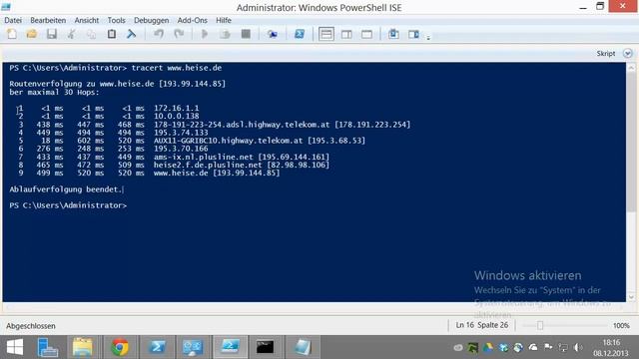Click the AUX11-GGRIBC10.highway.telekom.at hop
This screenshot has height=359, width=639.
[x=260, y=141]
